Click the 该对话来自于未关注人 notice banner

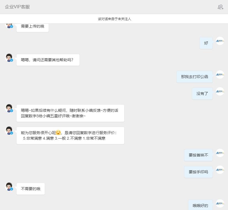point(114,18)
